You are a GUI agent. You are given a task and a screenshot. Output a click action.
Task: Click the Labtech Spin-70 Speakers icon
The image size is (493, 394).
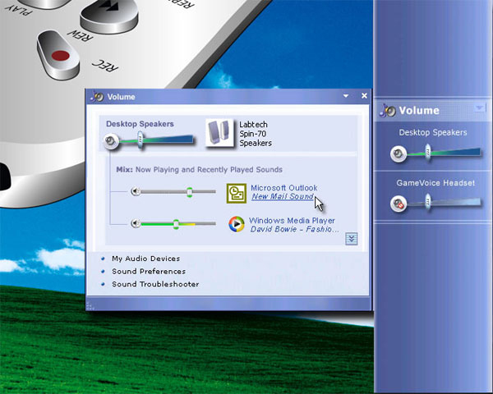[x=219, y=133]
